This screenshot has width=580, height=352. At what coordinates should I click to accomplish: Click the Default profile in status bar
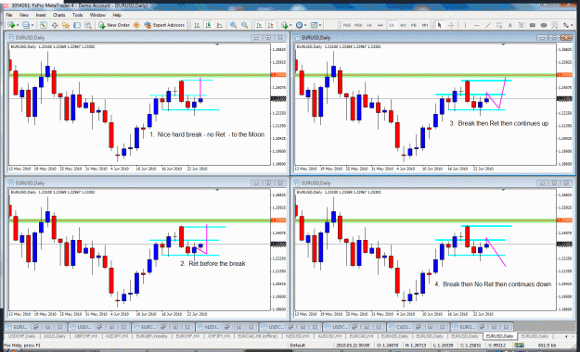tap(297, 345)
